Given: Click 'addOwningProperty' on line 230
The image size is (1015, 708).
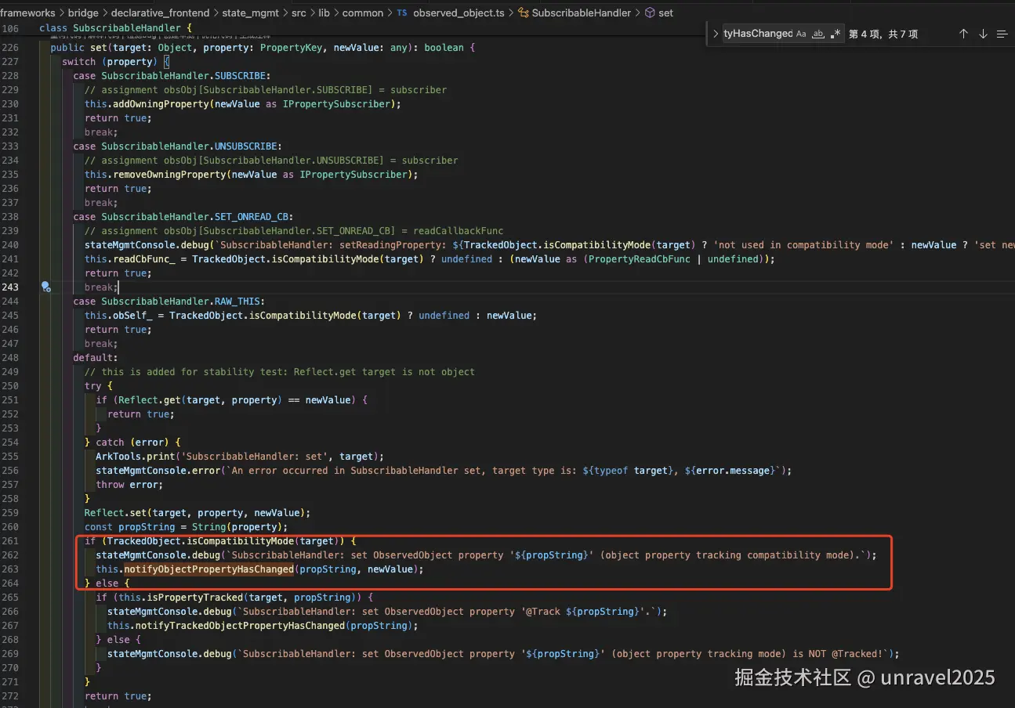Looking at the screenshot, I should coord(161,103).
